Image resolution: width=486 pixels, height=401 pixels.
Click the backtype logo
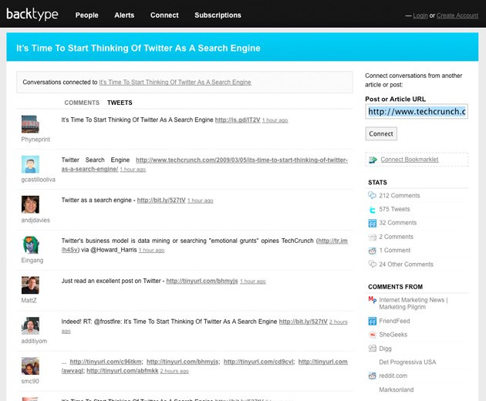tap(32, 14)
